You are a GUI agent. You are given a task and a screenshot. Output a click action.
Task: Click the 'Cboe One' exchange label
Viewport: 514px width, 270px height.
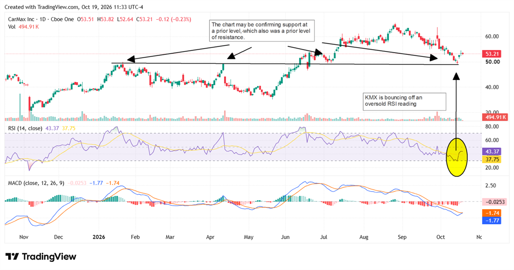tap(63, 19)
